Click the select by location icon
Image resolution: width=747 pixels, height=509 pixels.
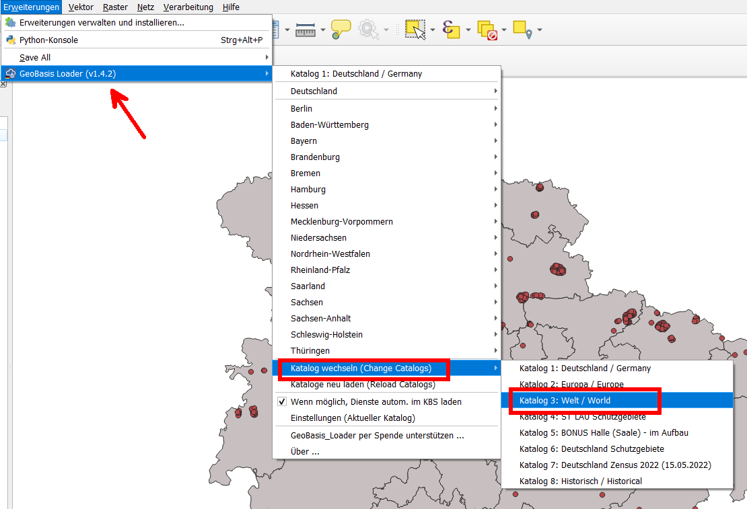click(522, 30)
